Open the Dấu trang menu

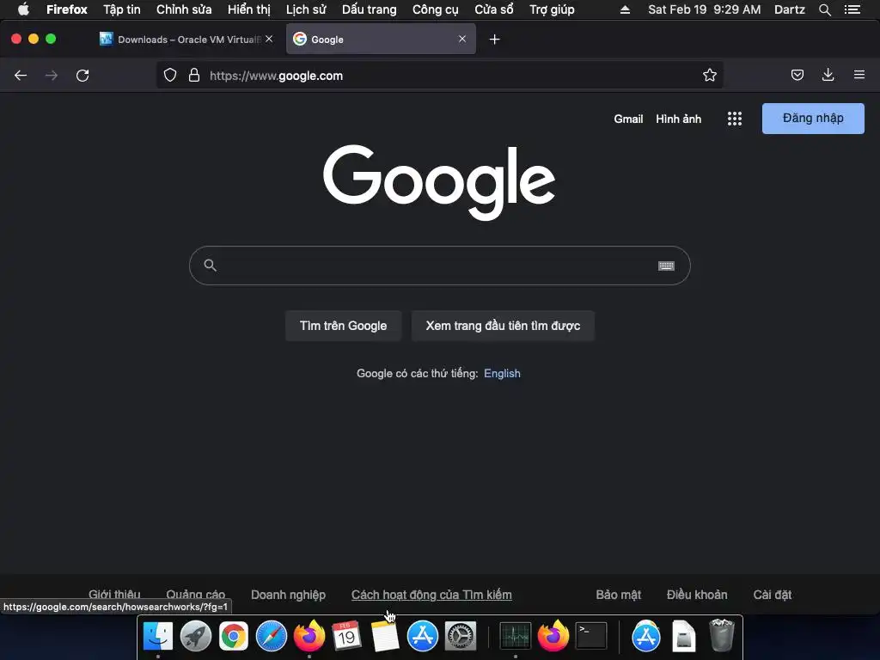click(370, 9)
